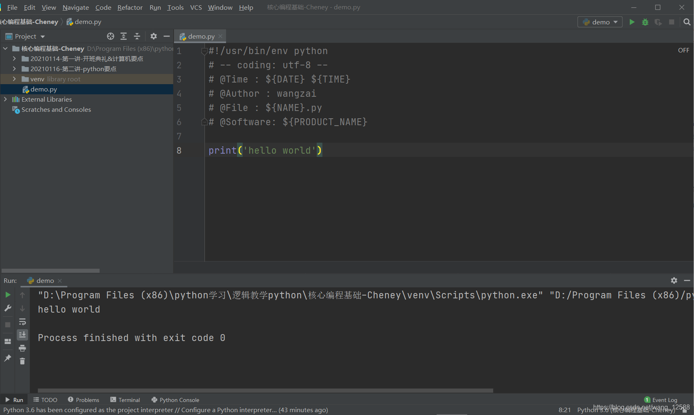Click cursor position 8:21 in status bar
This screenshot has width=694, height=415.
pos(564,410)
